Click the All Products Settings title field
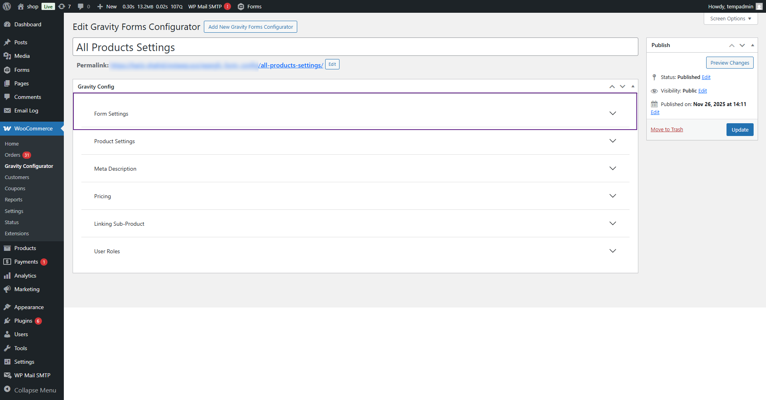Viewport: 766px width, 400px height. point(355,47)
